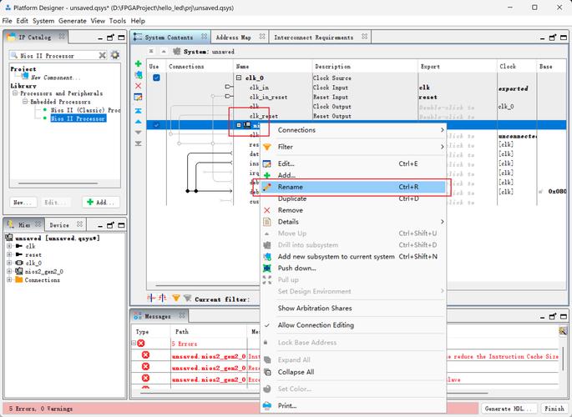This screenshot has height=417, width=572.
Task: Expand nios2_gen2_0 node in hierarchy tree
Action: point(9,271)
